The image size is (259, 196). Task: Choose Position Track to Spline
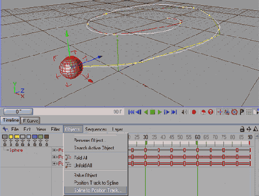[x=96, y=183]
